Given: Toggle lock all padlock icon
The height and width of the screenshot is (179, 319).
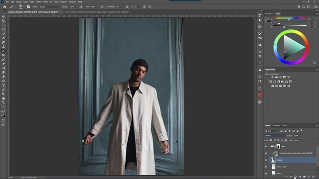Looking at the screenshot, I should pos(286,140).
